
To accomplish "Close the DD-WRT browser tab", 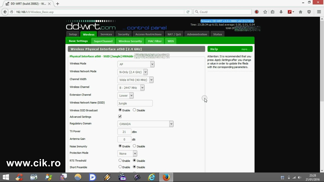I will pos(49,4).
